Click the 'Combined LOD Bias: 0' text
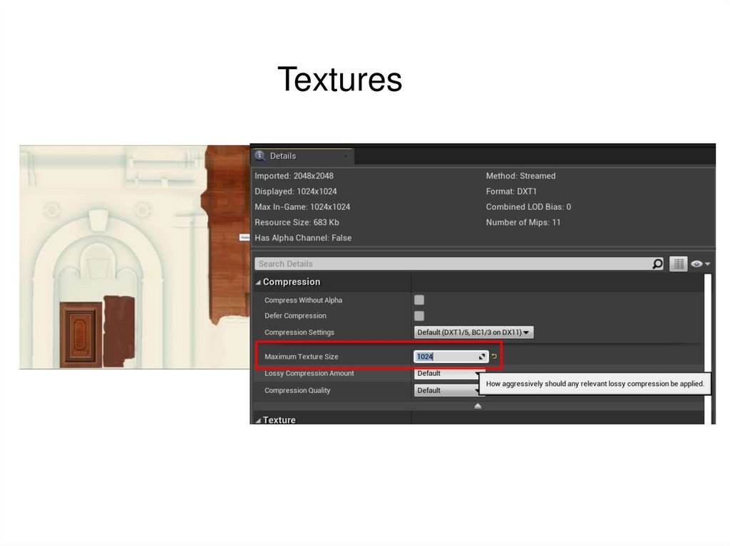Viewport: 730px width, 546px height. coord(528,207)
